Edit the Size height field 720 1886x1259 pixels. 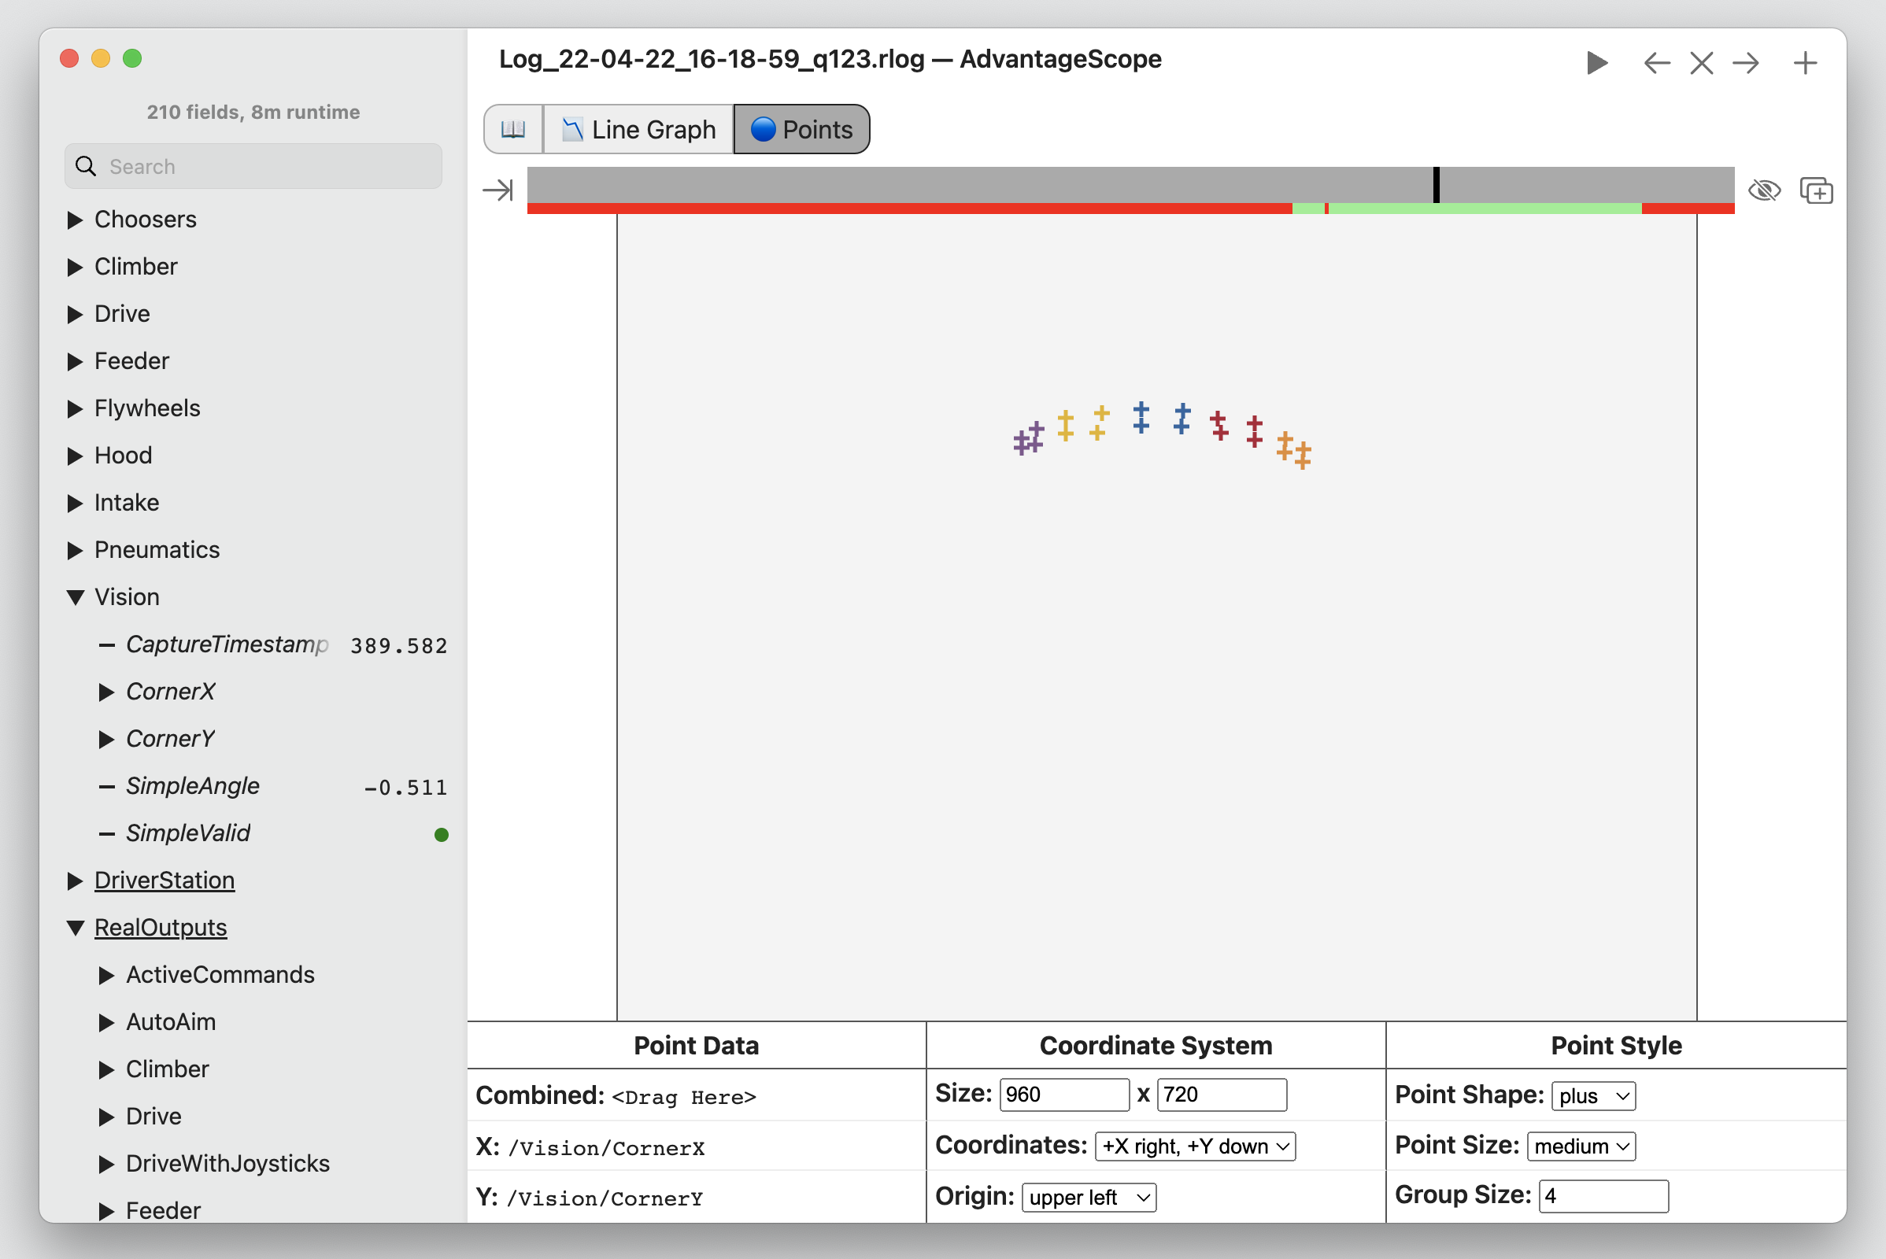coord(1222,1095)
